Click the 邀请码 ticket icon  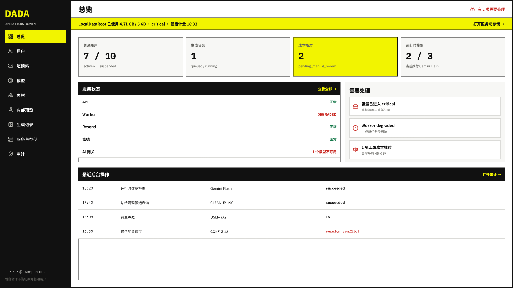click(x=11, y=66)
